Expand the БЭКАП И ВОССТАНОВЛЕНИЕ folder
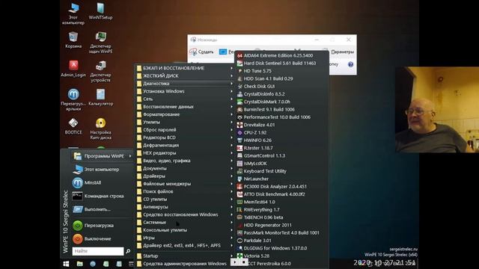479x269 pixels. (x=185, y=68)
